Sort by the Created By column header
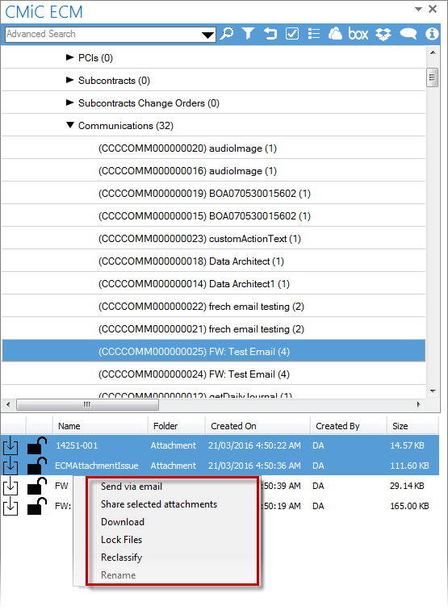Image resolution: width=448 pixels, height=610 pixels. point(349,426)
